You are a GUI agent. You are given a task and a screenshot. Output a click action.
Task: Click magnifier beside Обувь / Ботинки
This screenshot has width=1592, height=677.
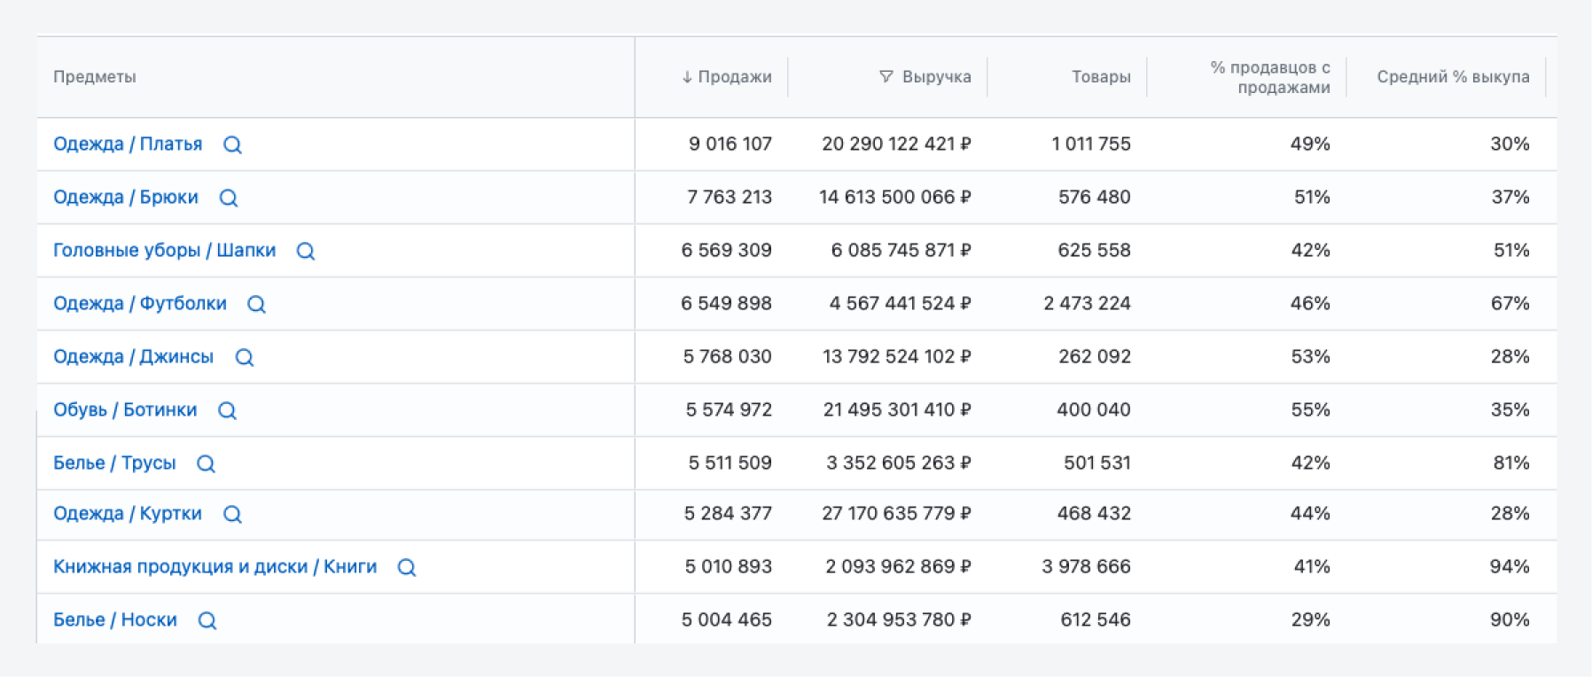pyautogui.click(x=227, y=410)
